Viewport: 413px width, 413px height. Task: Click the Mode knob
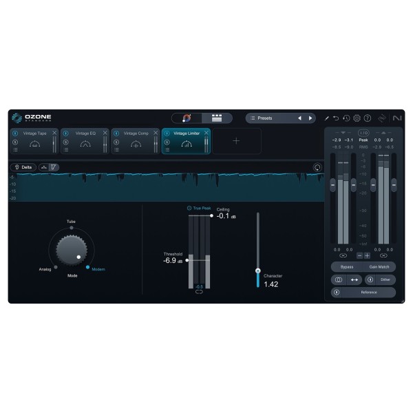click(72, 250)
